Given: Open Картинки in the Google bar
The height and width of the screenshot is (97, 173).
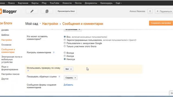Looking at the screenshot, I should [x=23, y=3].
